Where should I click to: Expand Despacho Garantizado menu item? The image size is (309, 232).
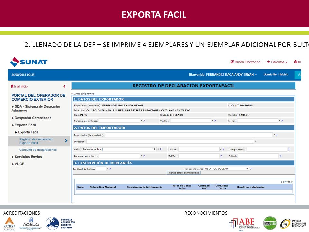(32, 118)
